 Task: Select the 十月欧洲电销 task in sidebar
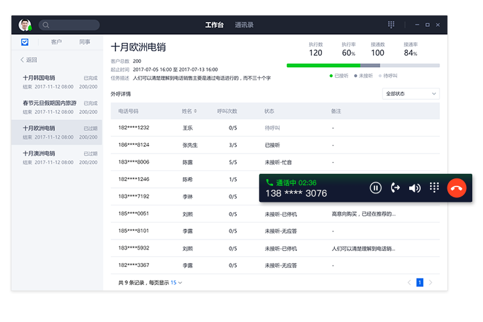57,133
